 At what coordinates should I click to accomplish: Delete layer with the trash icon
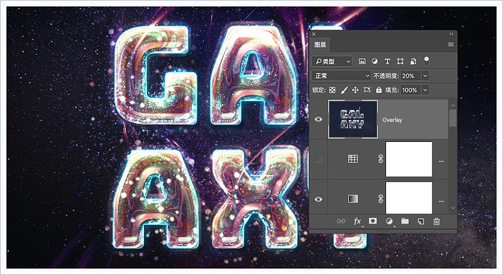click(x=436, y=221)
